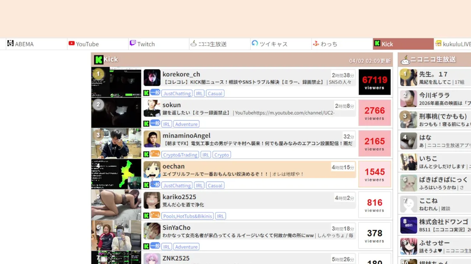
Task: Open oechan channel name link
Action: (174, 166)
